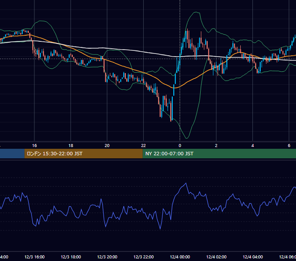296x261 pixels.
Task: Click the blue session bar before ロンドン
Action: pos(12,154)
